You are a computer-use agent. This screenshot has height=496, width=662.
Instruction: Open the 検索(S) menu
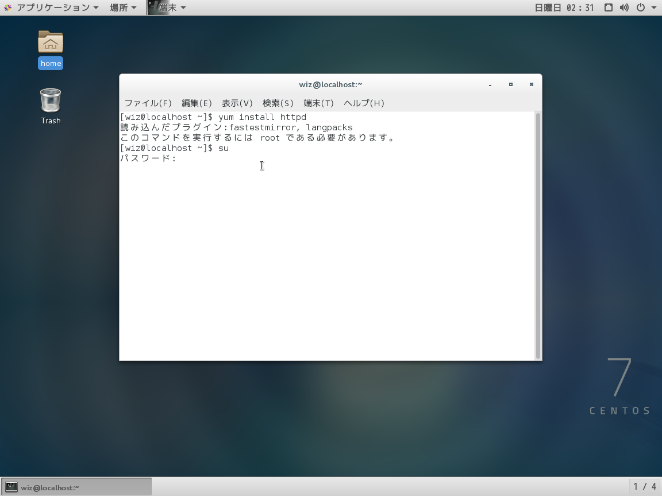pos(278,103)
